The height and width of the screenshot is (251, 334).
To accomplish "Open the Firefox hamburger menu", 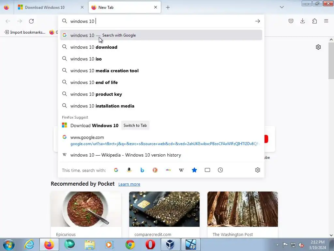I will pyautogui.click(x=326, y=21).
